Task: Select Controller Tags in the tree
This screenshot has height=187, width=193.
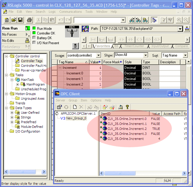Action: point(32,61)
